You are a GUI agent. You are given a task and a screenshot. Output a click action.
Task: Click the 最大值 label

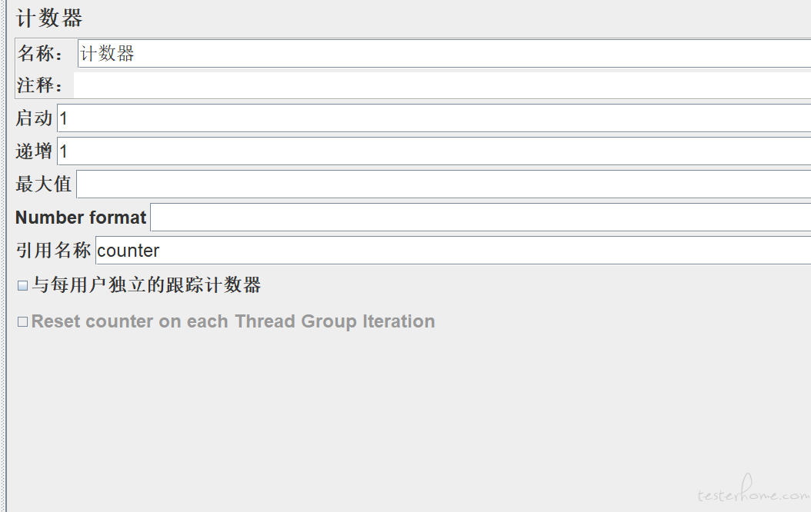coord(43,185)
